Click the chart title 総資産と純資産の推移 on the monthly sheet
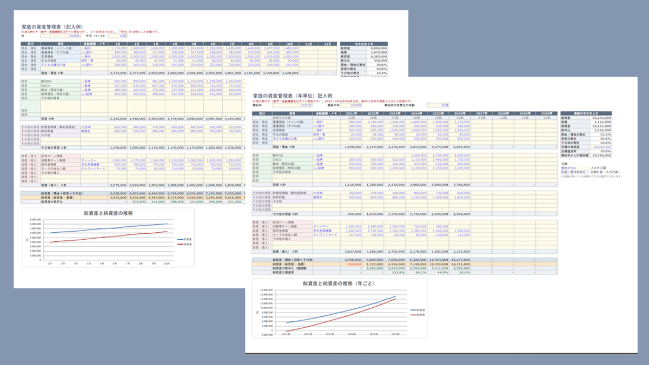 coord(107,213)
